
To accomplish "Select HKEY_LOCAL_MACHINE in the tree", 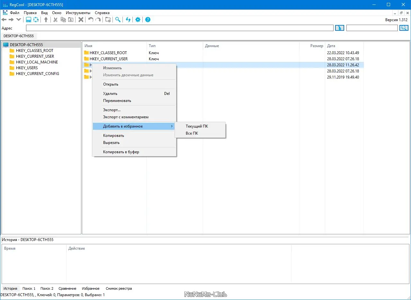I will pos(37,62).
